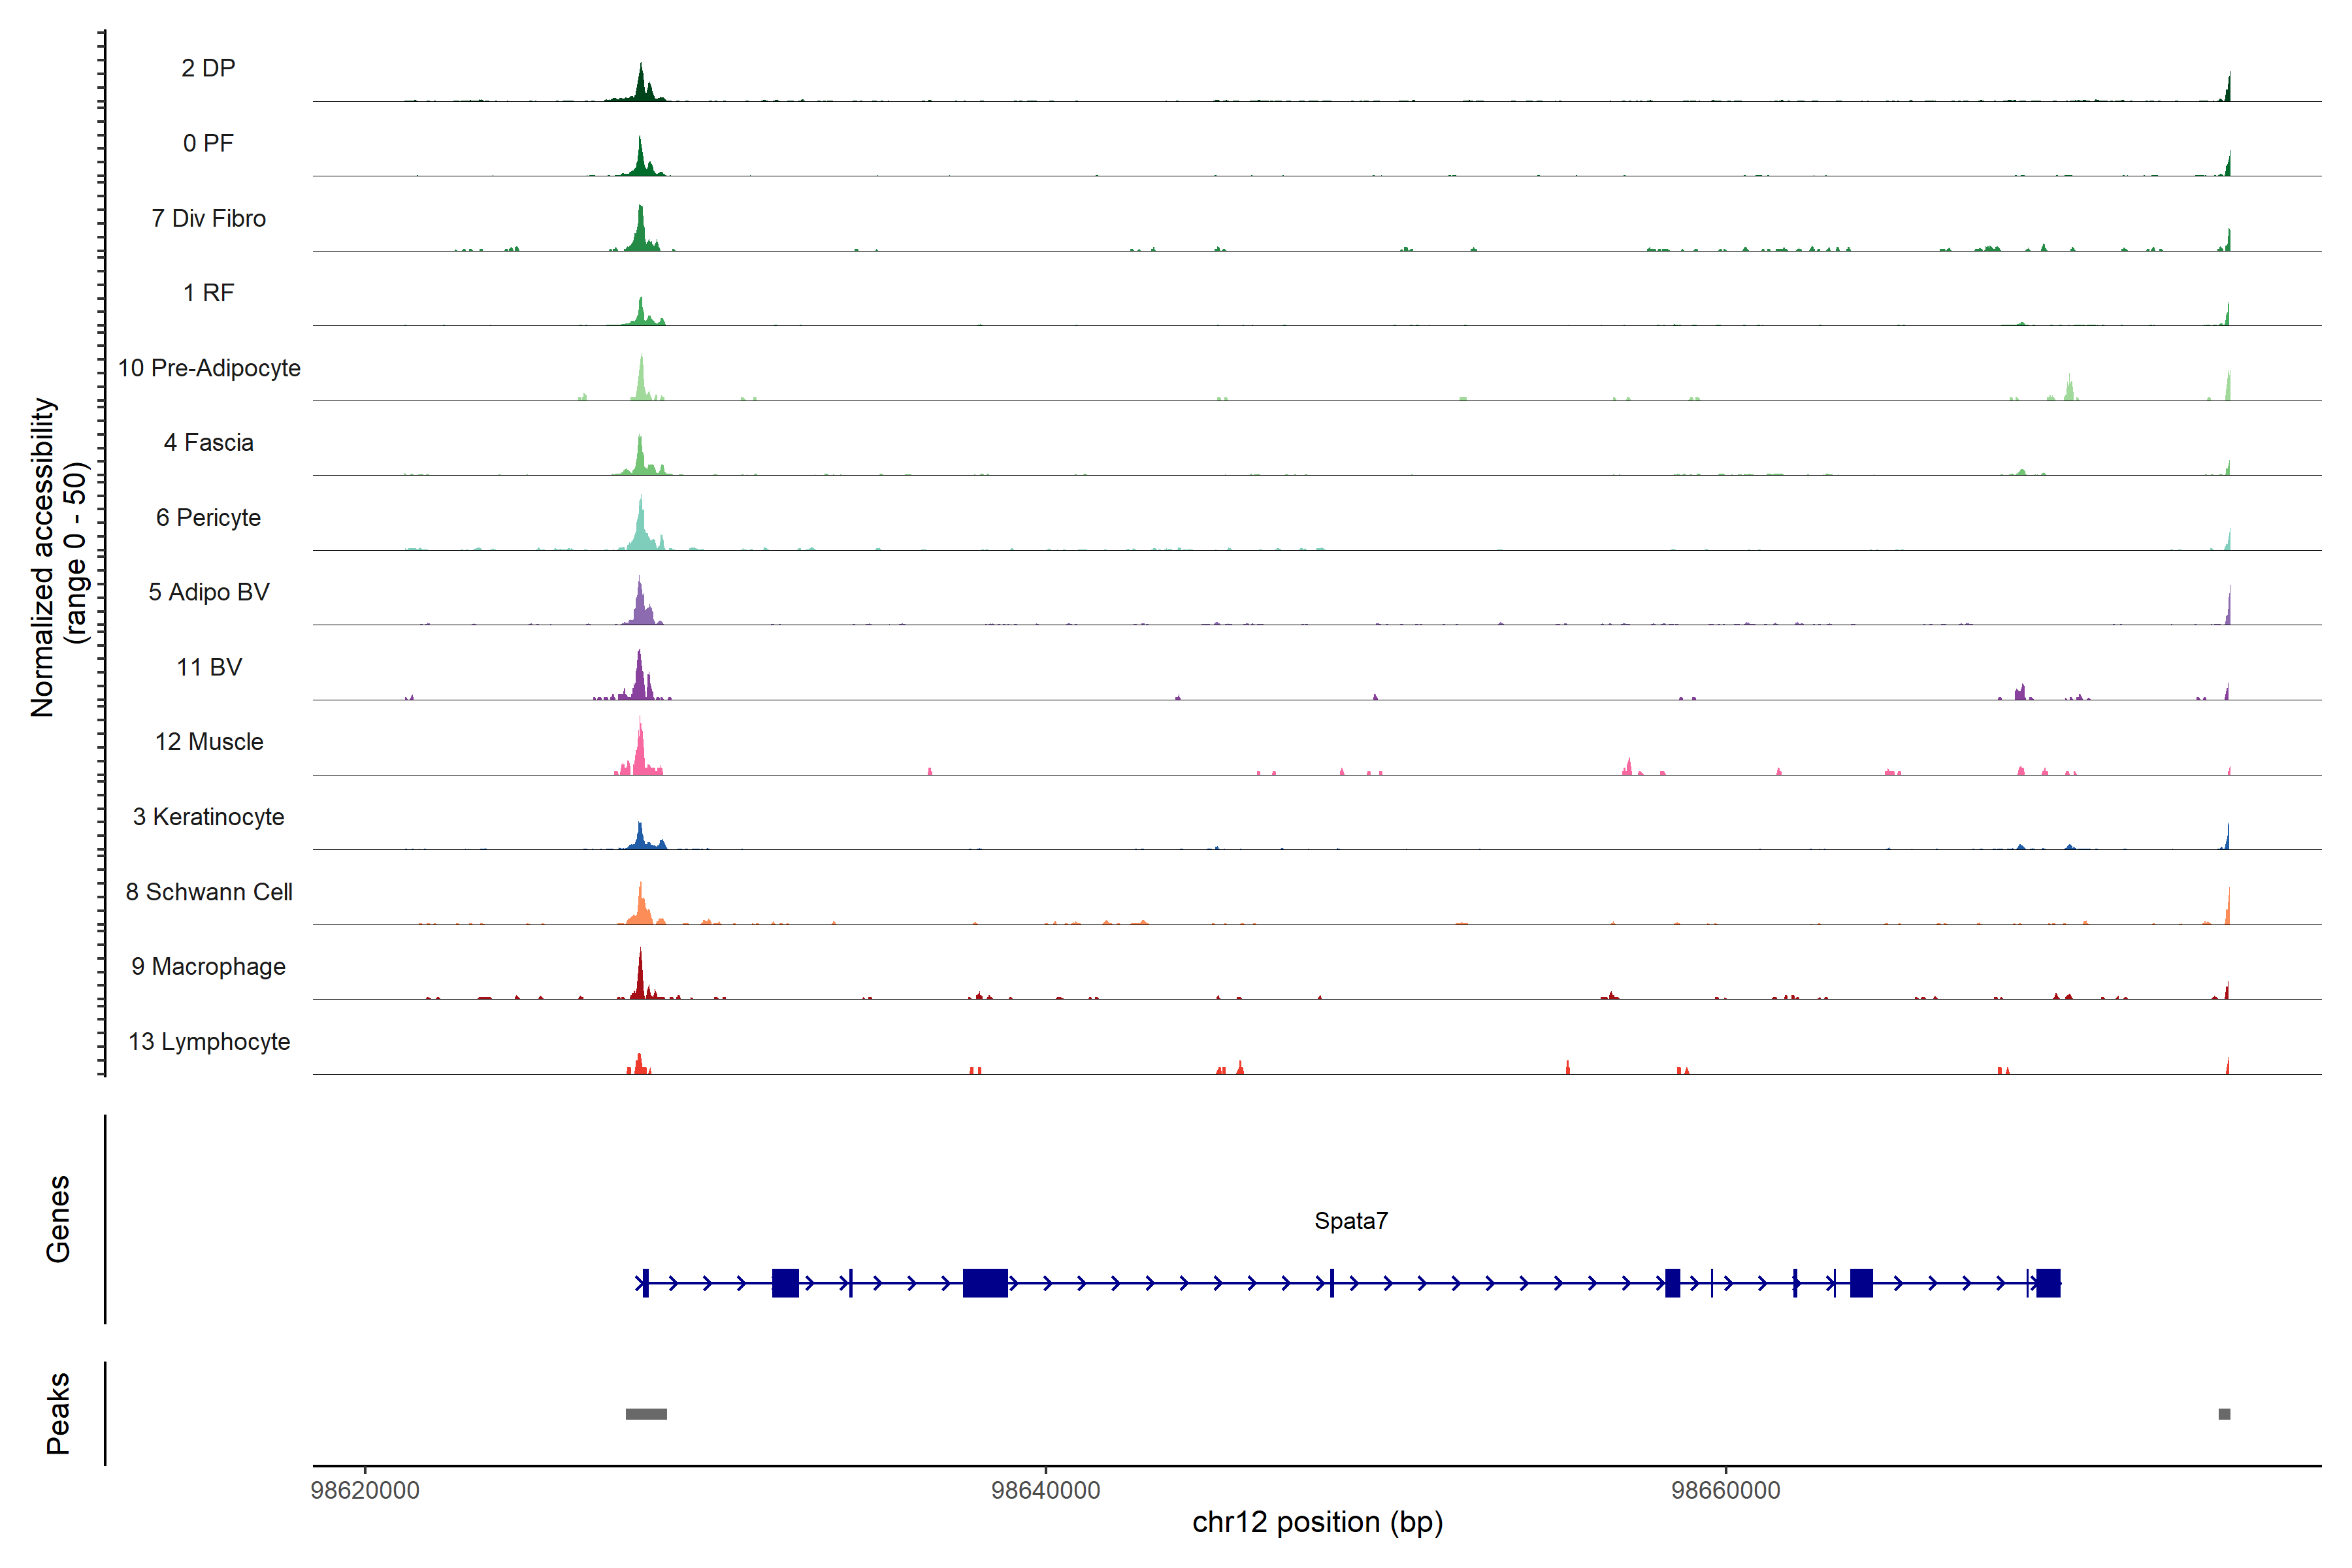This screenshot has height=1568, width=2352.
Task: Click the 9 Macrophage track label
Action: coord(208,967)
